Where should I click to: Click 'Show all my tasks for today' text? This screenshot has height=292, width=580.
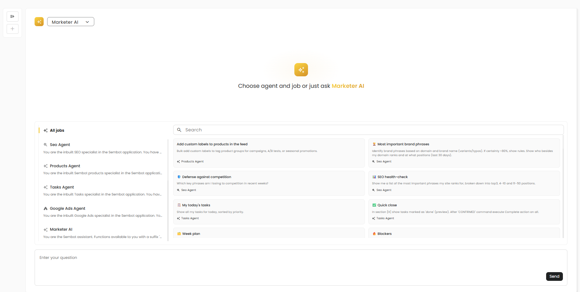[x=210, y=212]
